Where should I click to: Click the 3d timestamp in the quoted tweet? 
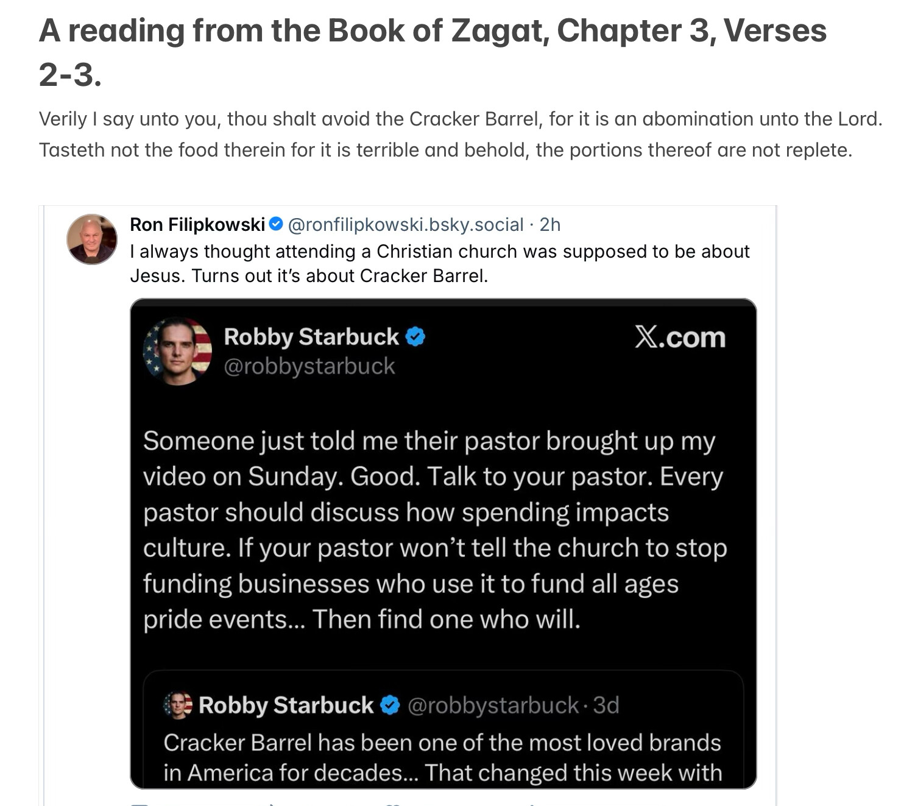pyautogui.click(x=606, y=705)
